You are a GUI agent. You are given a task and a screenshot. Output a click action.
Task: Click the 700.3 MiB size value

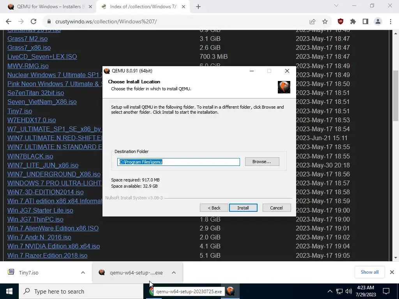click(x=214, y=56)
